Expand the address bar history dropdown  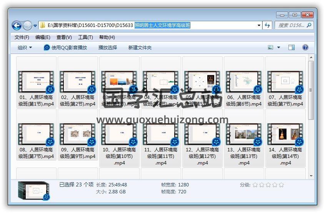[x=259, y=25]
